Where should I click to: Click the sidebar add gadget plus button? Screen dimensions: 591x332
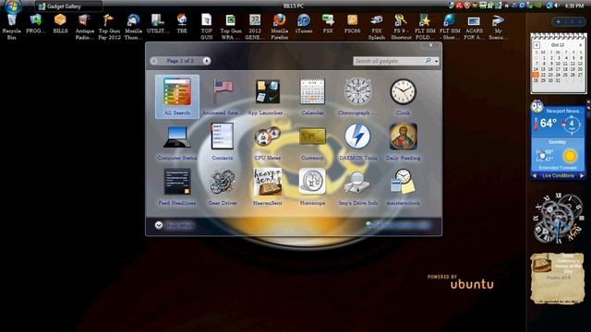point(558,22)
